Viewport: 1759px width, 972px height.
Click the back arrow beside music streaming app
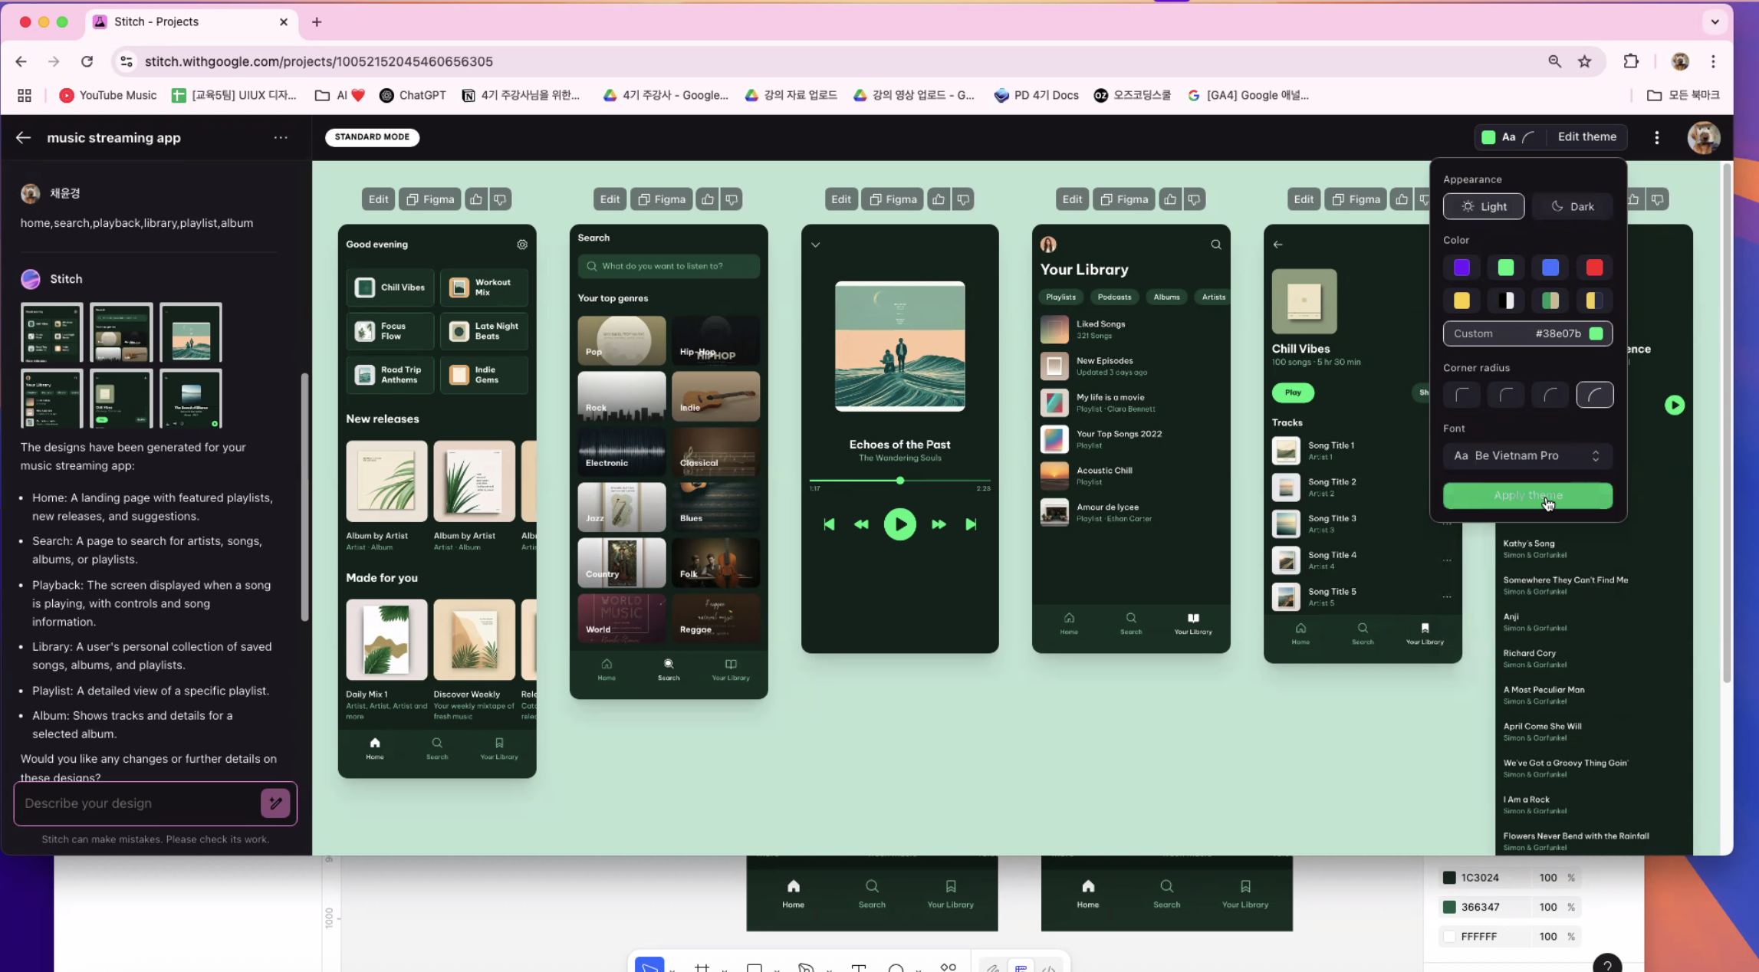[x=23, y=137]
